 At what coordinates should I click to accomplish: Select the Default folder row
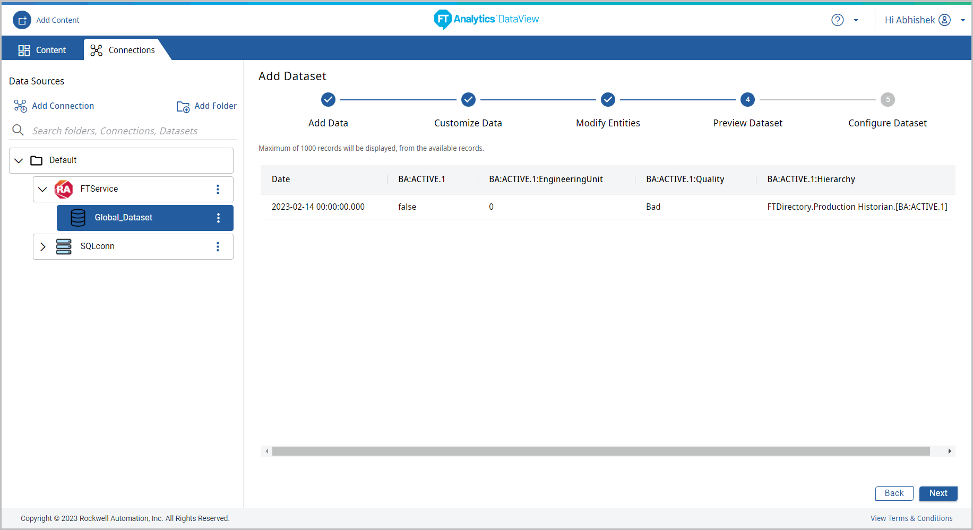(x=121, y=160)
